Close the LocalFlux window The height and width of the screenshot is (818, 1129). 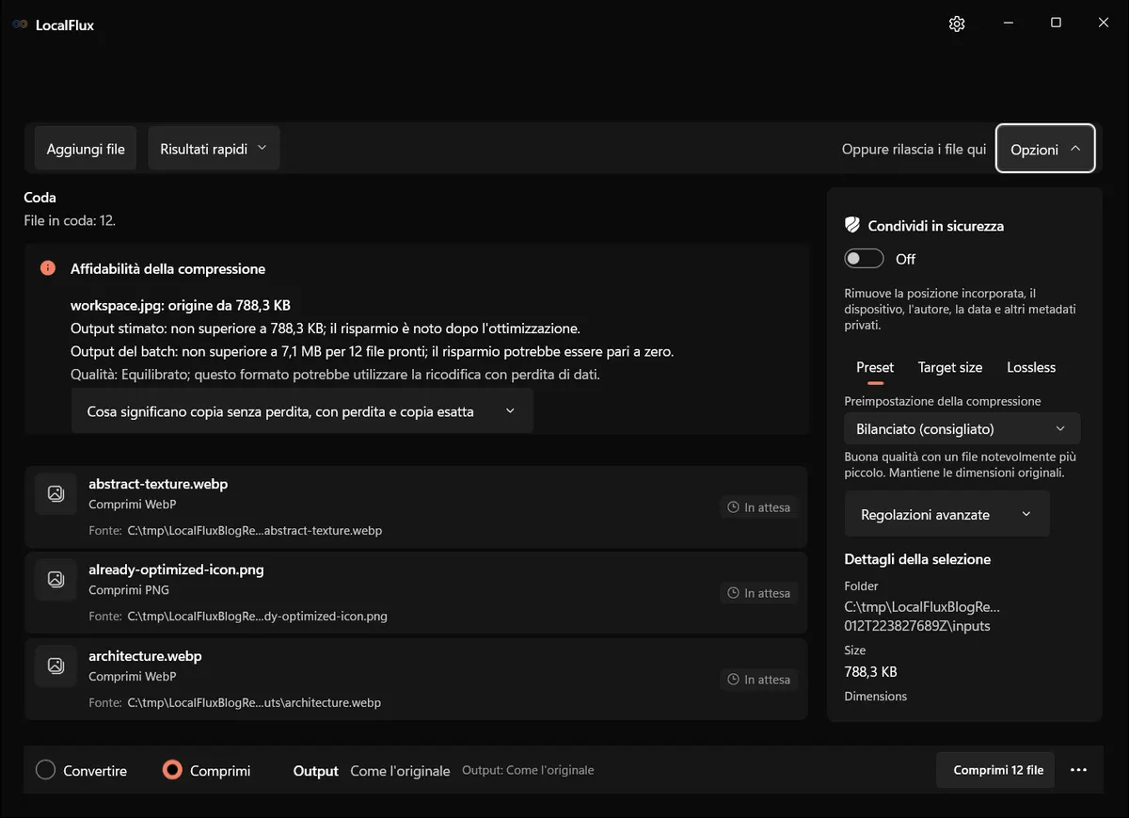pos(1104,24)
